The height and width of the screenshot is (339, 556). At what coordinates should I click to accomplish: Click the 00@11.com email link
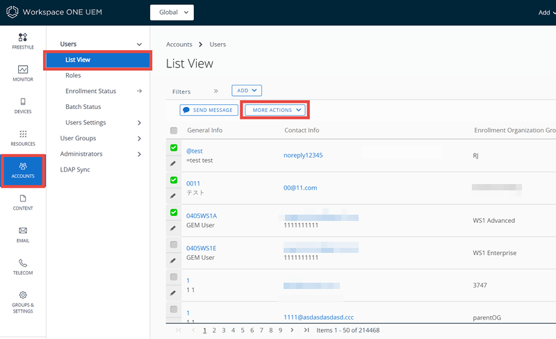(x=300, y=188)
